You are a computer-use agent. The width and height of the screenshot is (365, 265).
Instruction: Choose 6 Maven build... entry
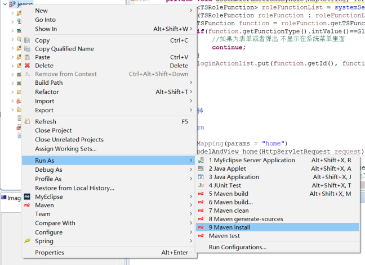(278, 202)
